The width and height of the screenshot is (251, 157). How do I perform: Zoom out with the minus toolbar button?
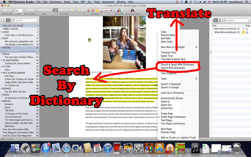coord(40,11)
